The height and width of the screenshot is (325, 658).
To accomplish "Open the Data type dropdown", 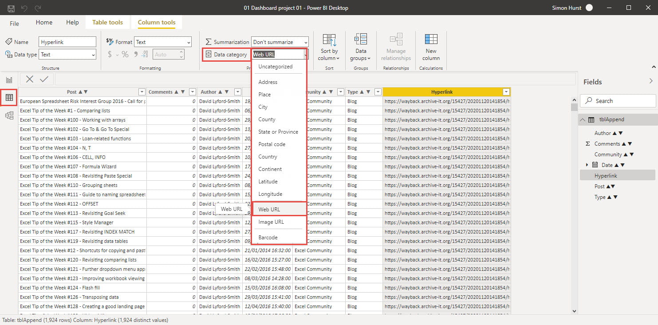I will coord(67,55).
